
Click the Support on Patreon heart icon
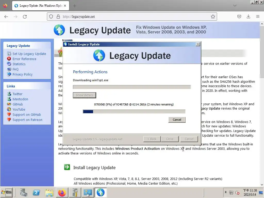point(9,120)
